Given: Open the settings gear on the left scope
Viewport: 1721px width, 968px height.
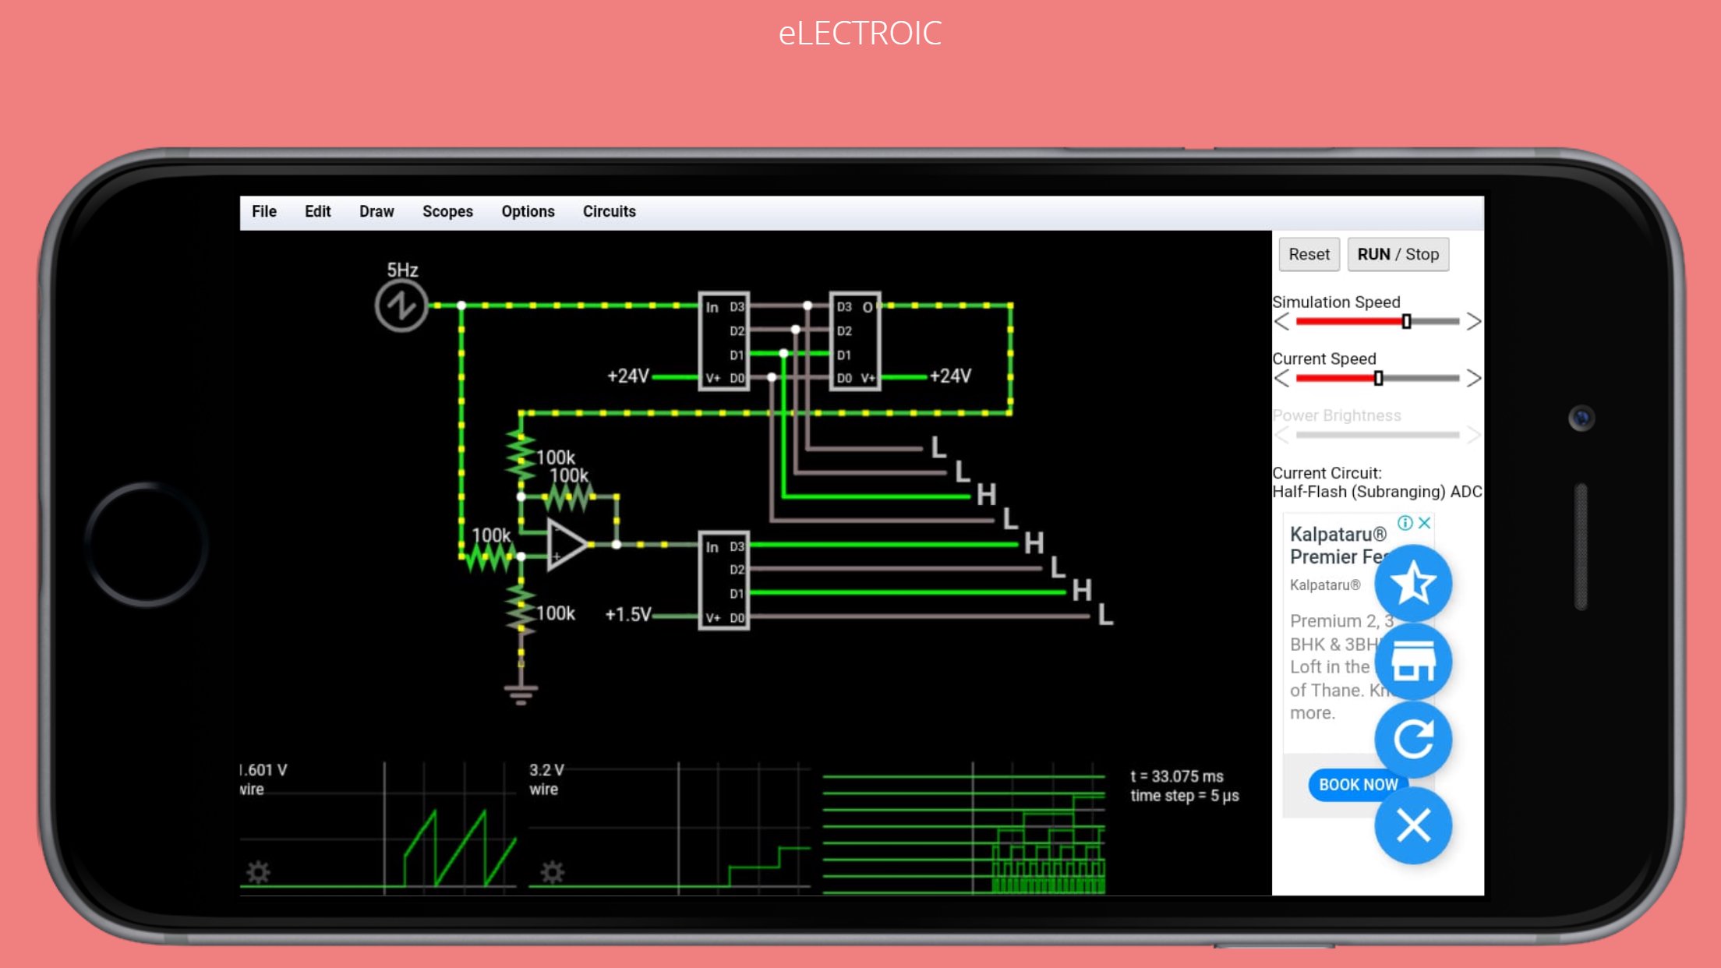Looking at the screenshot, I should [x=259, y=872].
